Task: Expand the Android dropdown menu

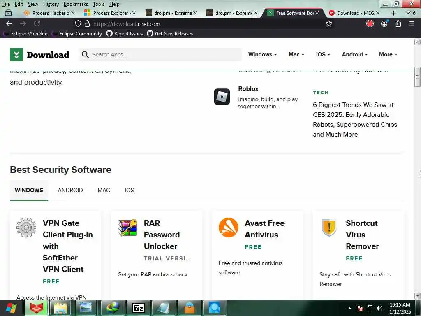Action: pos(355,54)
